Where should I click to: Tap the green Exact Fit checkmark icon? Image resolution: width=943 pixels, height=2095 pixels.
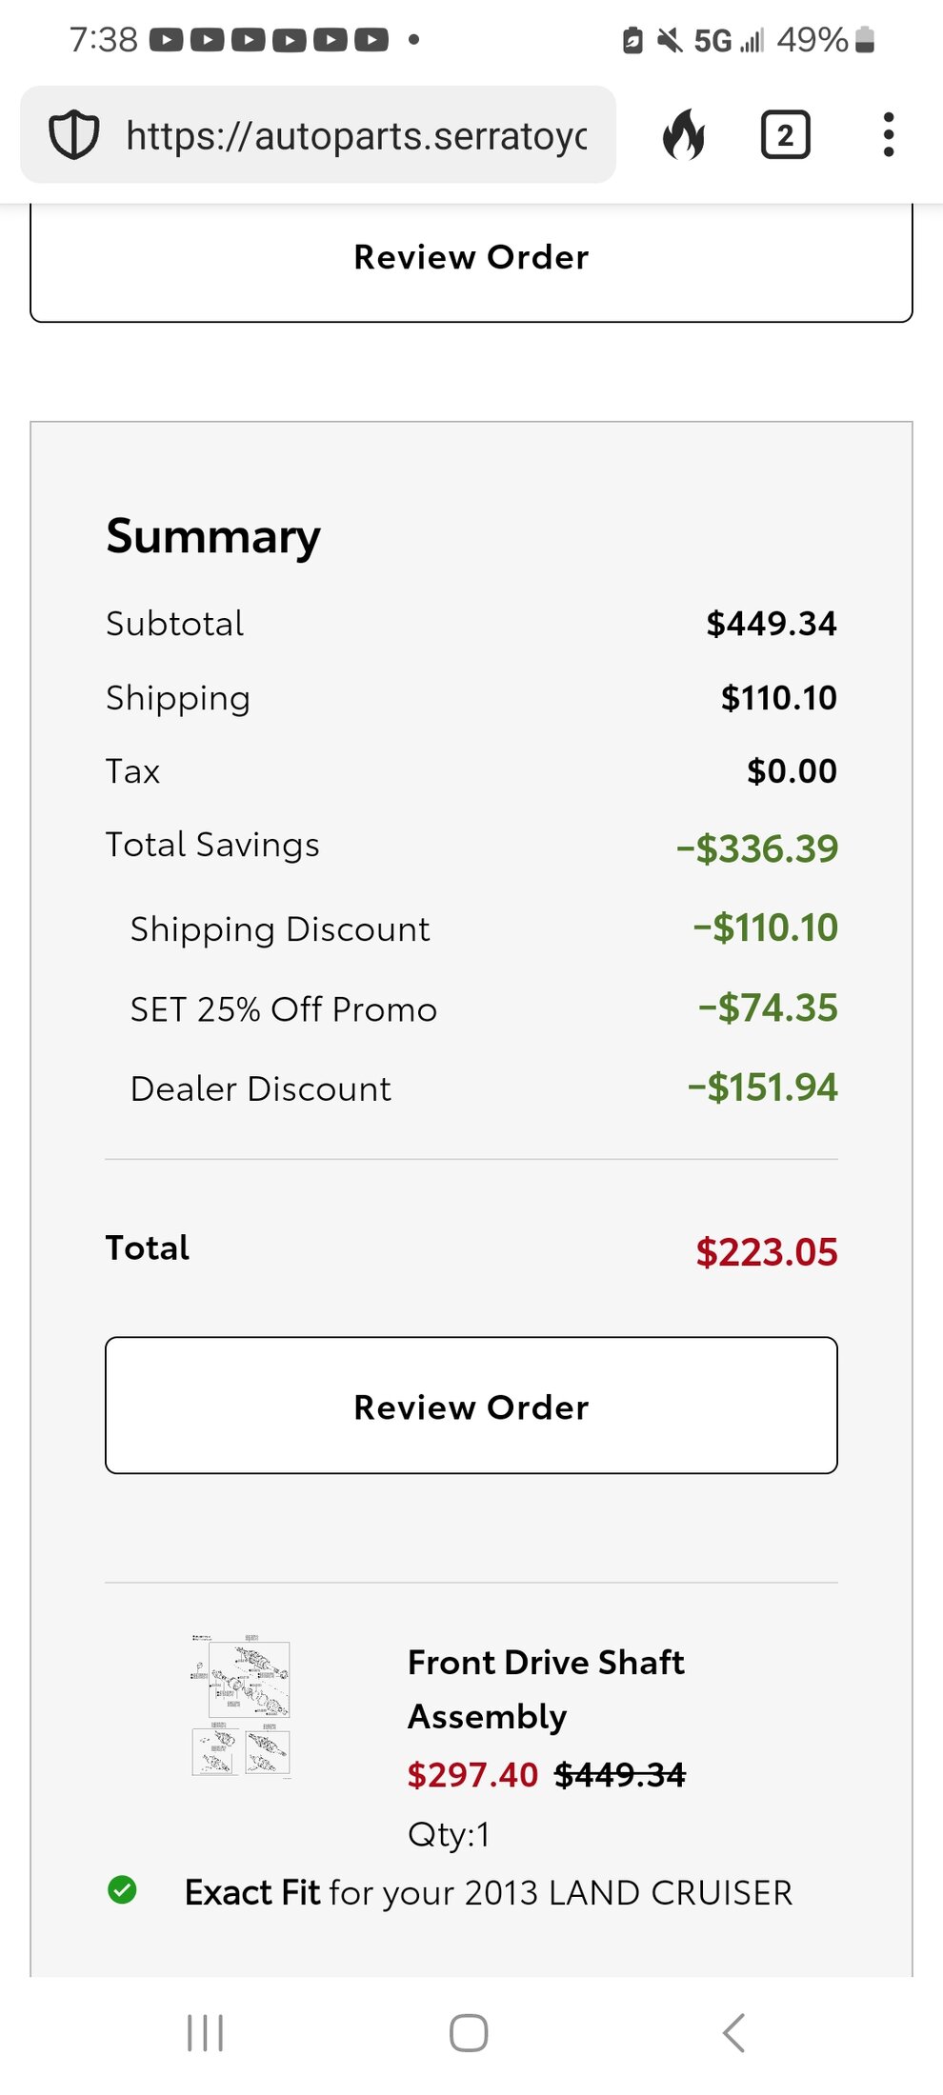coord(122,1889)
